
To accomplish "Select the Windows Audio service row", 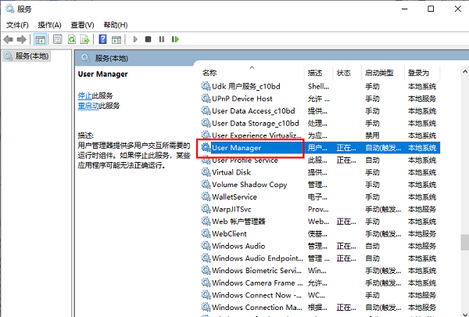I will [238, 246].
